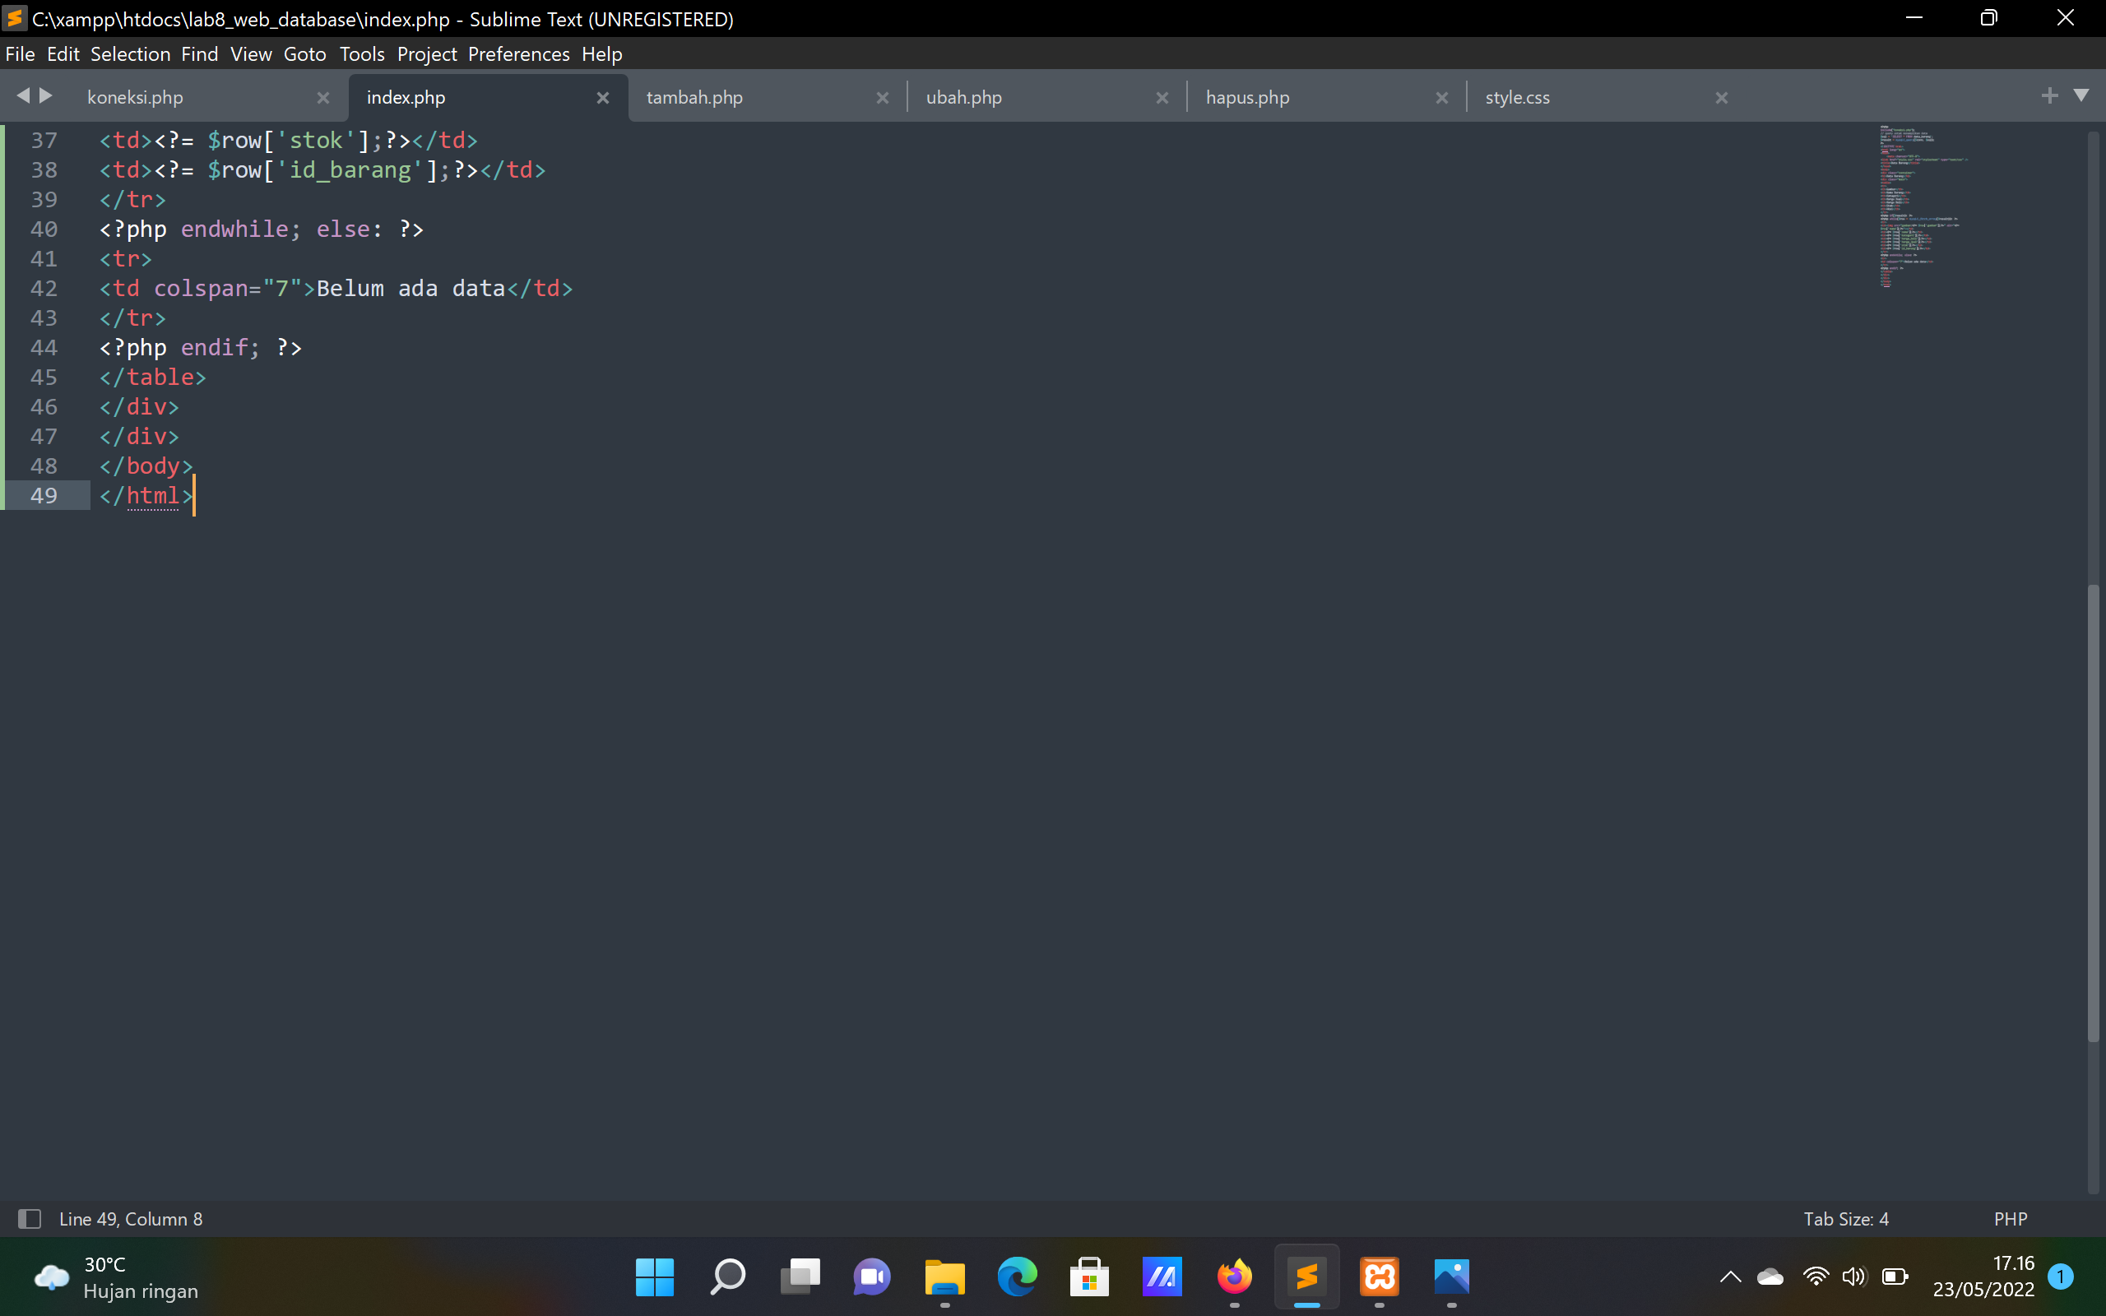Open the Windows Start menu
Viewport: 2106px width, 1316px height.
click(653, 1277)
